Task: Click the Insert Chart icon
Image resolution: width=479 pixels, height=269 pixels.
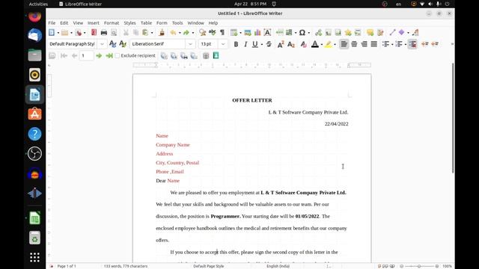Action: (x=257, y=32)
